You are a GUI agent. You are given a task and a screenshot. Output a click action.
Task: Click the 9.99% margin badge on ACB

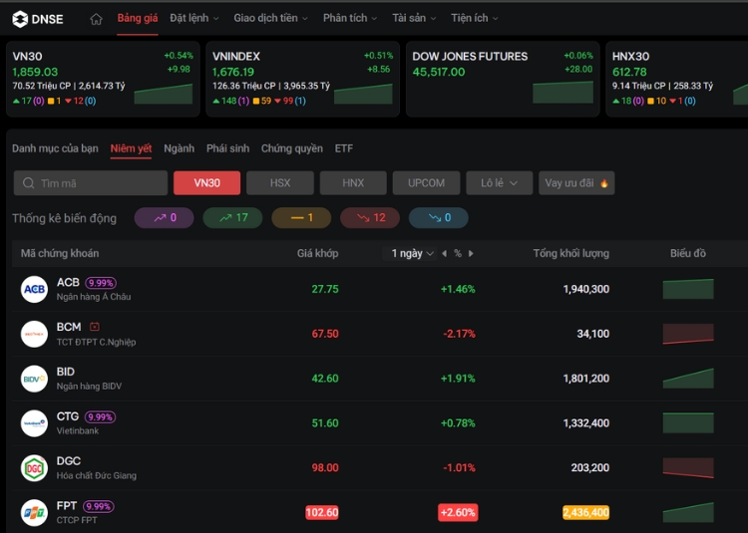coord(101,283)
